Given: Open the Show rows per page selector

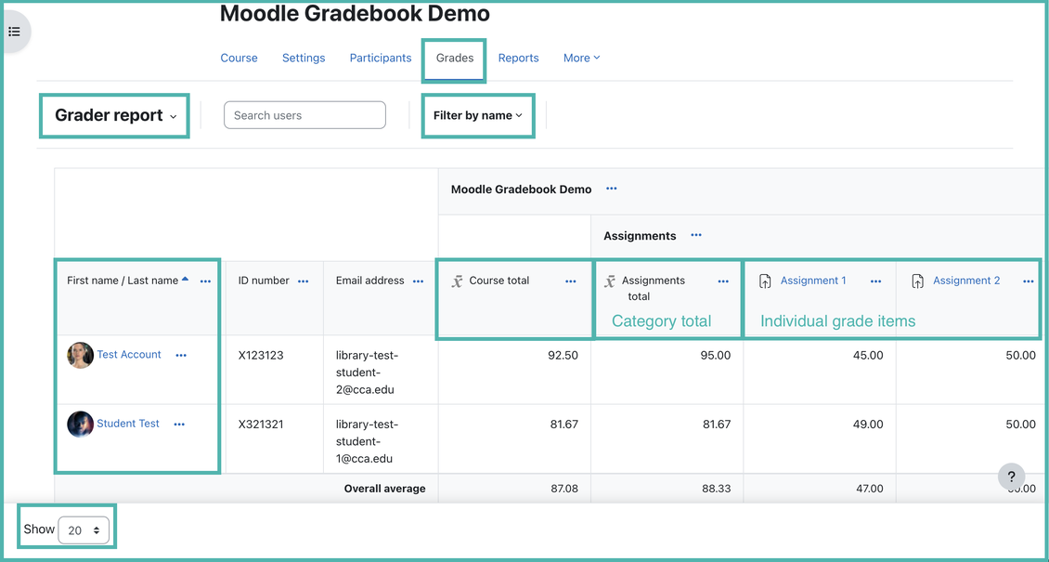Looking at the screenshot, I should 84,529.
